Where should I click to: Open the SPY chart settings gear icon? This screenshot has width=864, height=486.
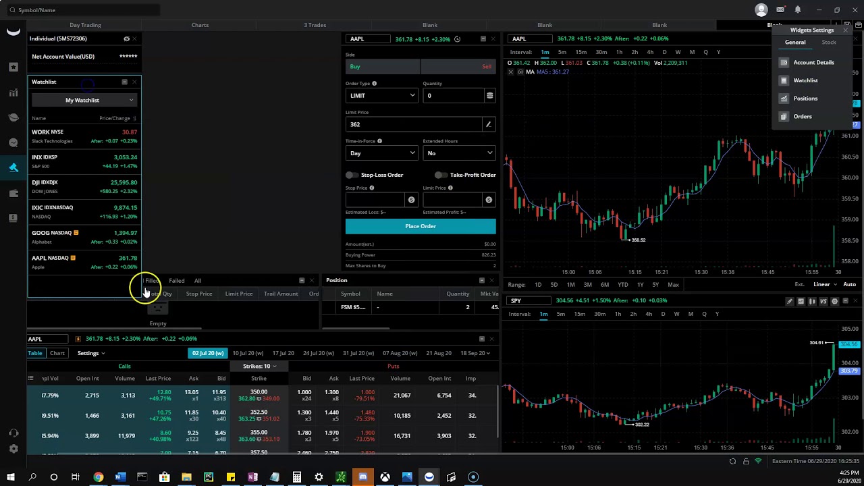click(834, 301)
